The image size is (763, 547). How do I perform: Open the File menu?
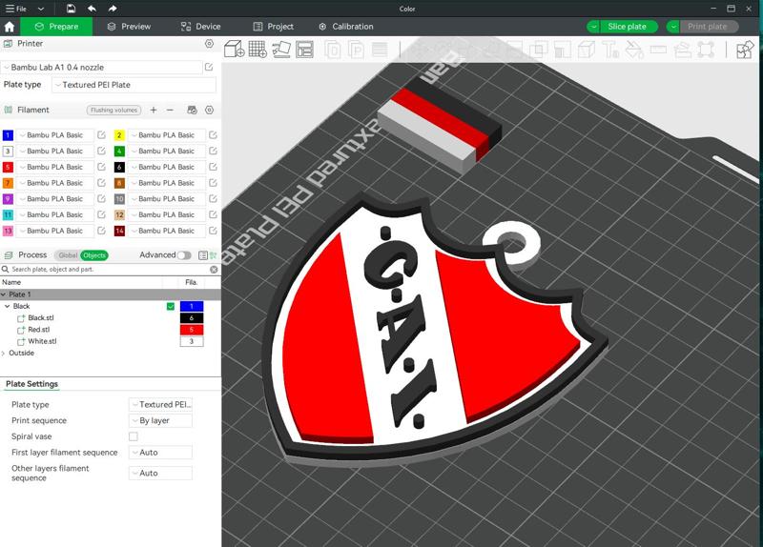pyautogui.click(x=16, y=9)
